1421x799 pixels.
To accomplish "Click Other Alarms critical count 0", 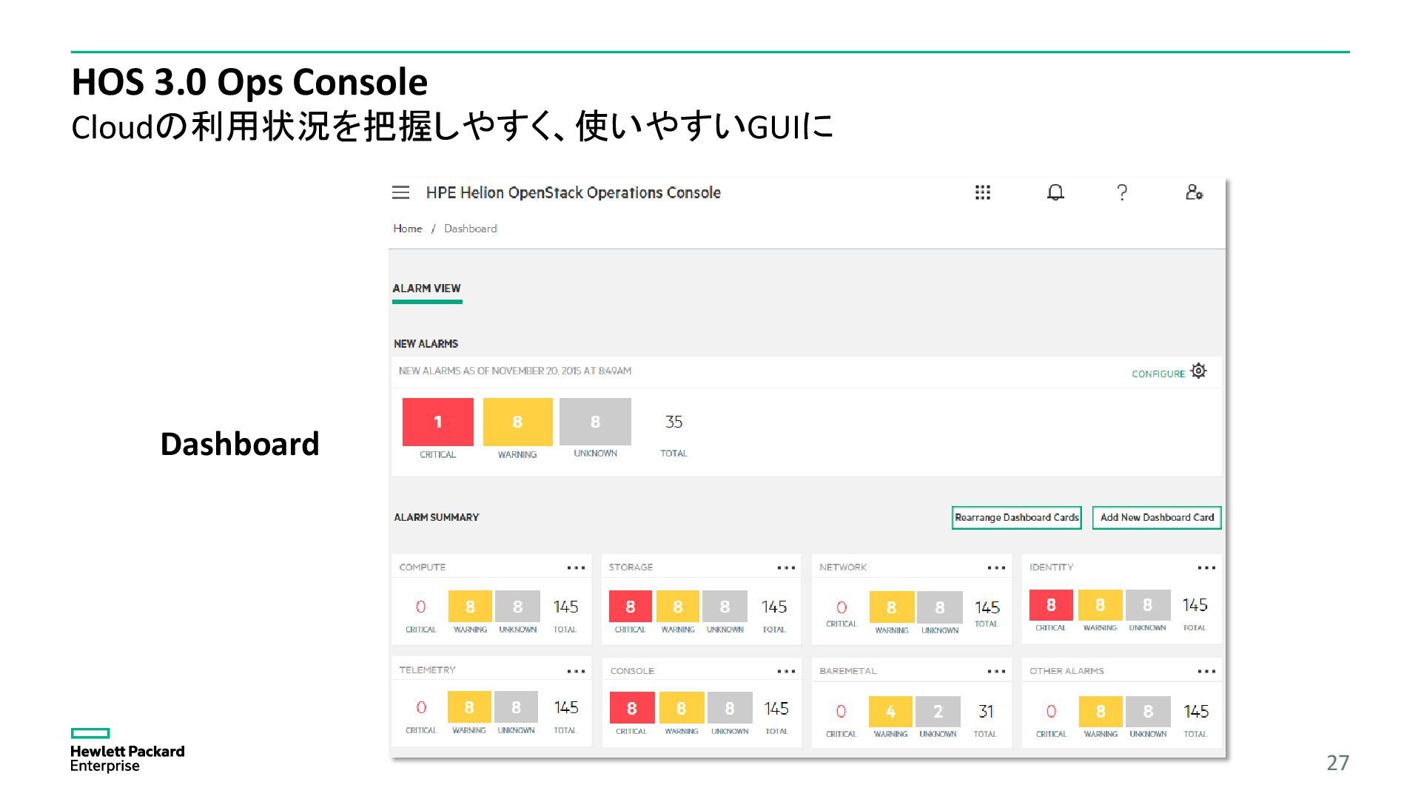I will click(1051, 712).
